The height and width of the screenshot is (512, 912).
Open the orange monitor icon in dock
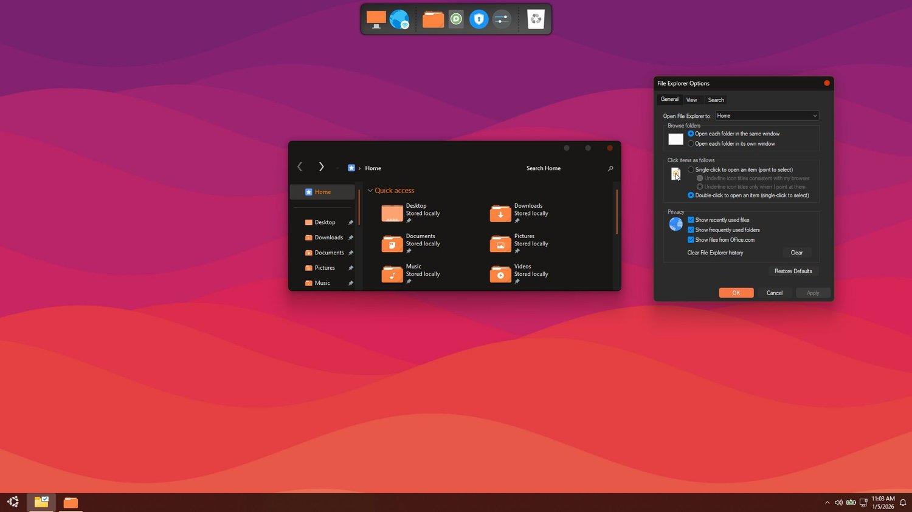(376, 19)
